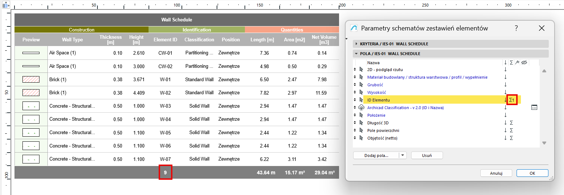Click the pointer icon beside Położenie

[361, 115]
